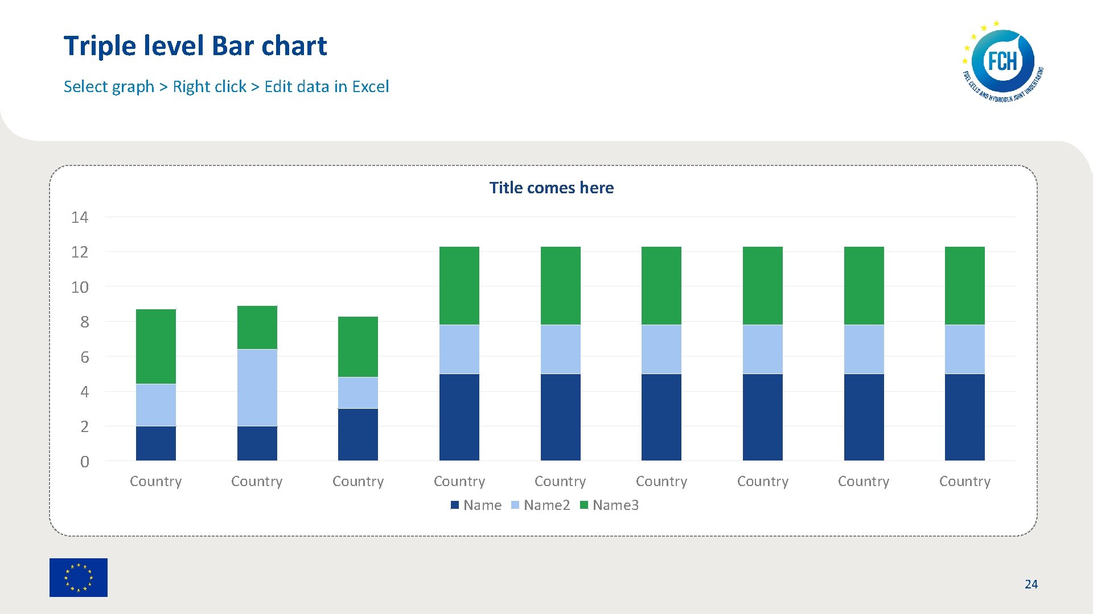Click the first Country axis label
The image size is (1093, 614).
tap(155, 481)
